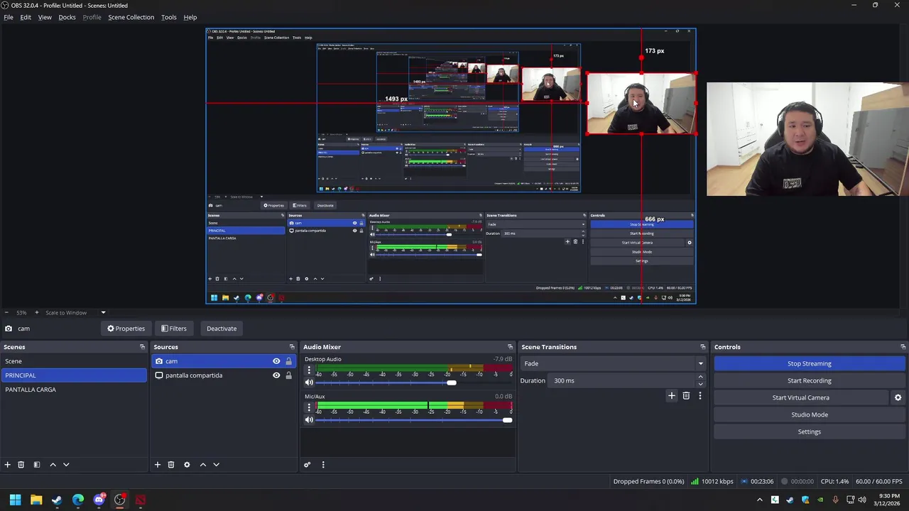Click Stop Streaming button
The height and width of the screenshot is (511, 909).
point(809,363)
